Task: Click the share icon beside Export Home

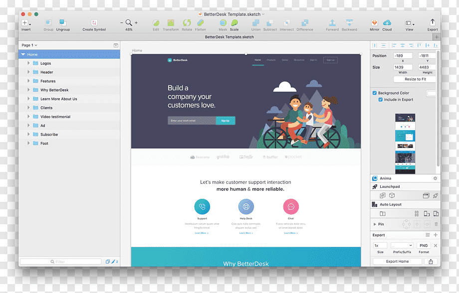Action: tap(431, 262)
